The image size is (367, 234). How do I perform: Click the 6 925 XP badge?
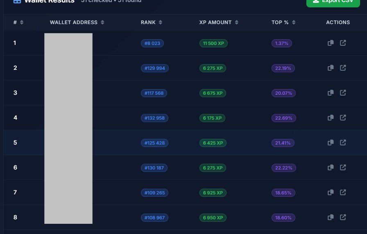[213, 193]
